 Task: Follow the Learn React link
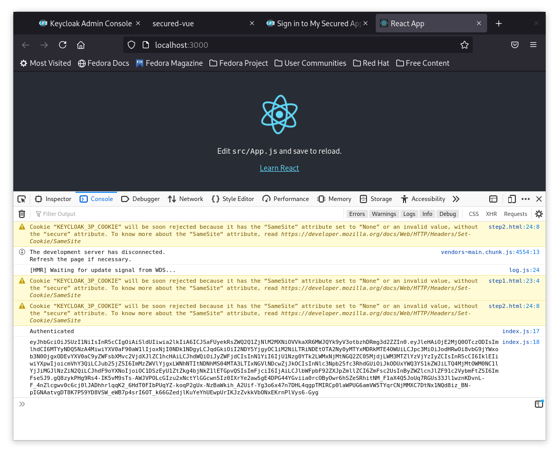coord(279,168)
